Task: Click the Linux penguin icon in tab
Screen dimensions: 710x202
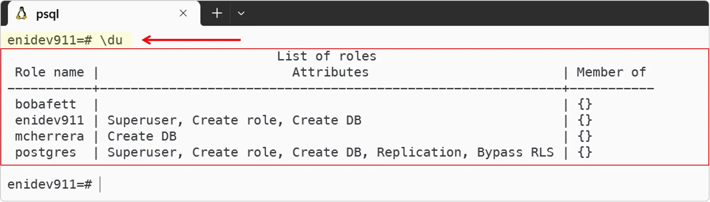Action: pyautogui.click(x=21, y=14)
